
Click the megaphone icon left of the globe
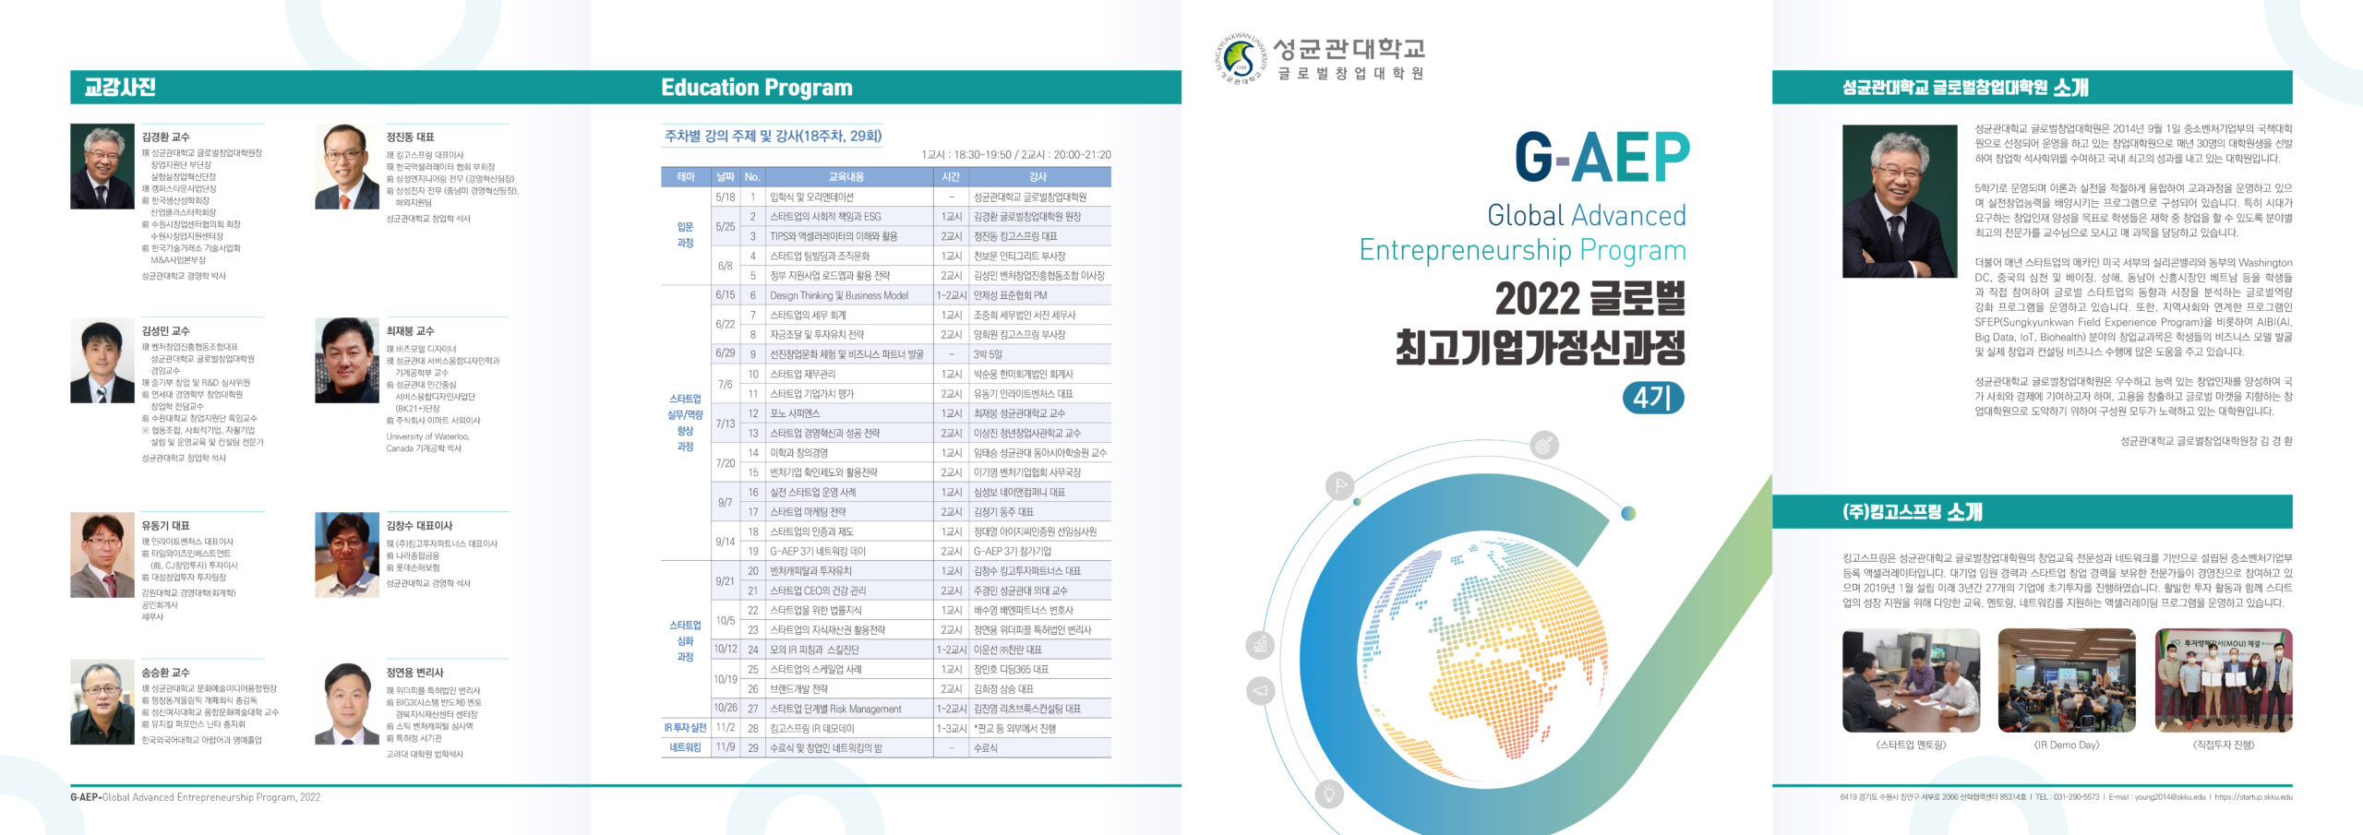tap(1261, 690)
